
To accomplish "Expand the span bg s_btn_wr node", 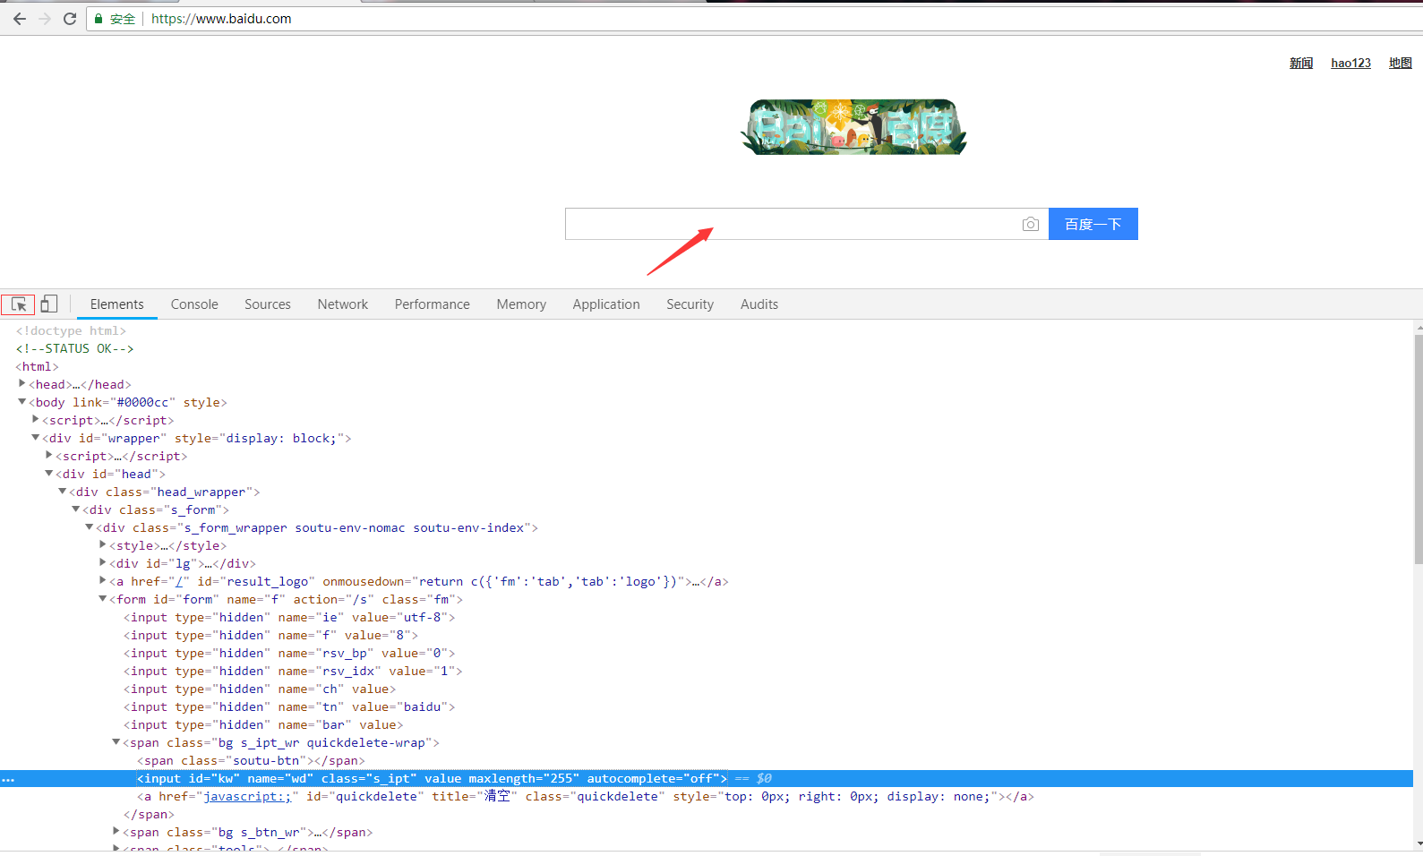I will [116, 831].
